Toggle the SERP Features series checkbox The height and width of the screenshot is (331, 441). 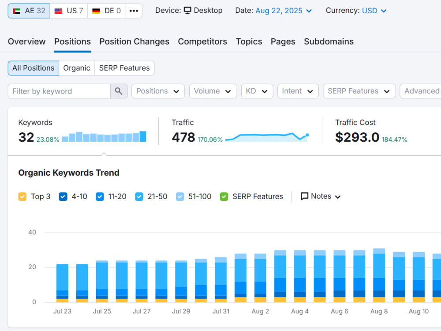tap(224, 196)
